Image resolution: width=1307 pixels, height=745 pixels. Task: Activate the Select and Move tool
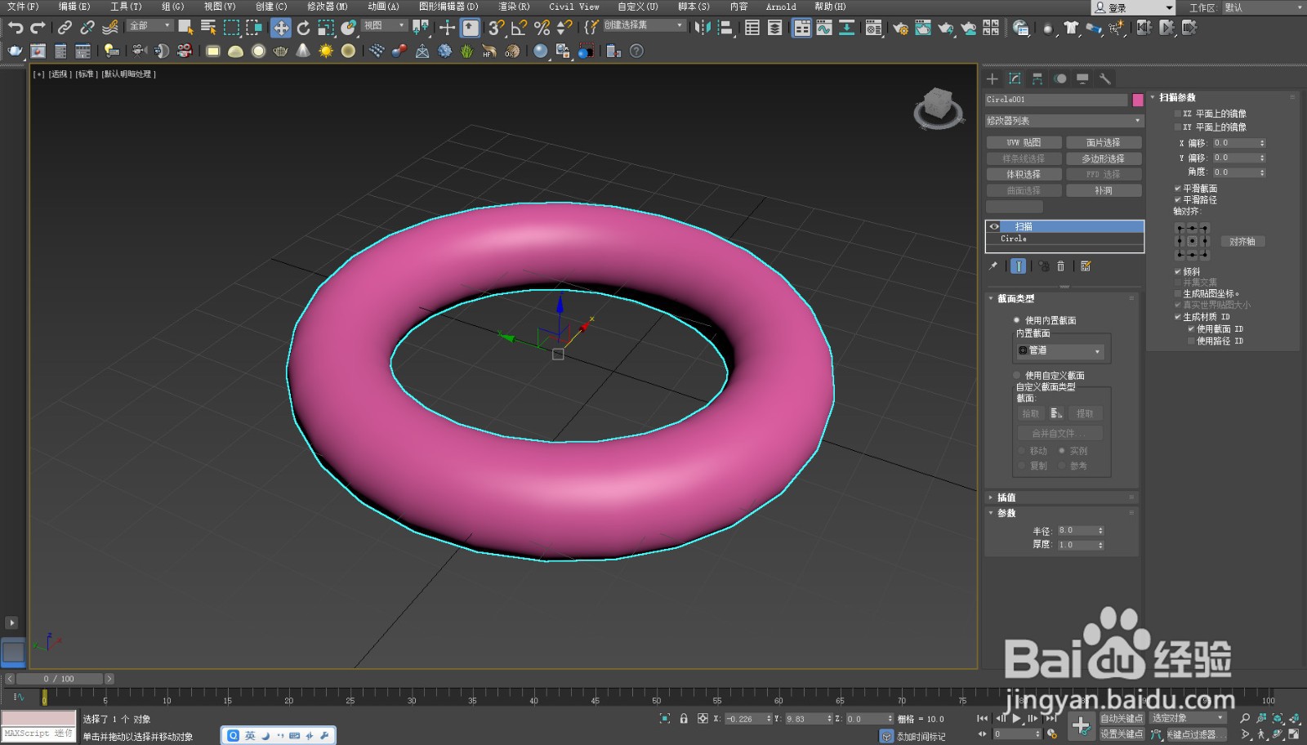[x=281, y=28]
